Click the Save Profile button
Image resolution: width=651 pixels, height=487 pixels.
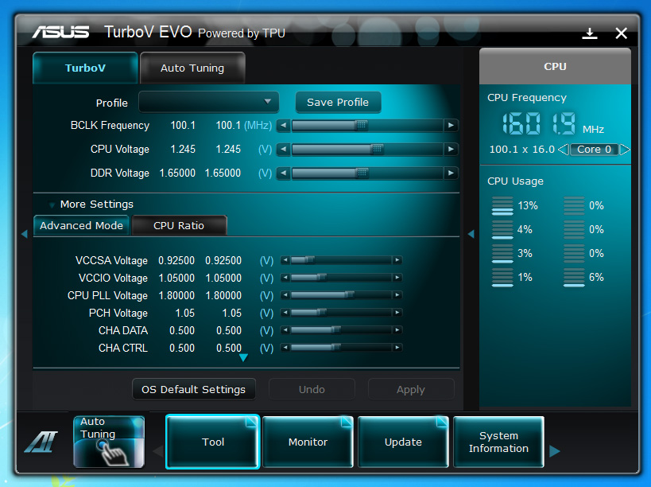coord(338,102)
